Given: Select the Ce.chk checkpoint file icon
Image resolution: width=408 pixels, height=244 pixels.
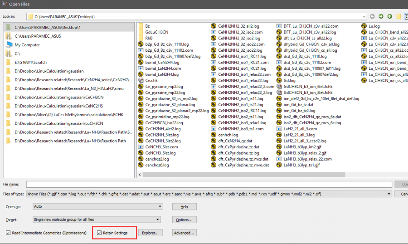Looking at the screenshot, I should point(141,80).
